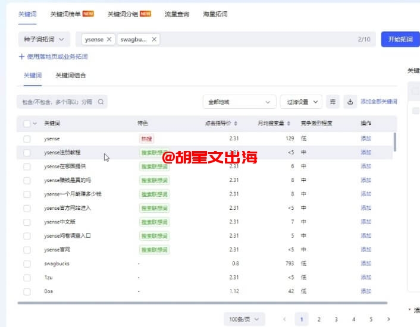This screenshot has width=420, height=327.
Task: Go to page 2
Action: point(319,319)
